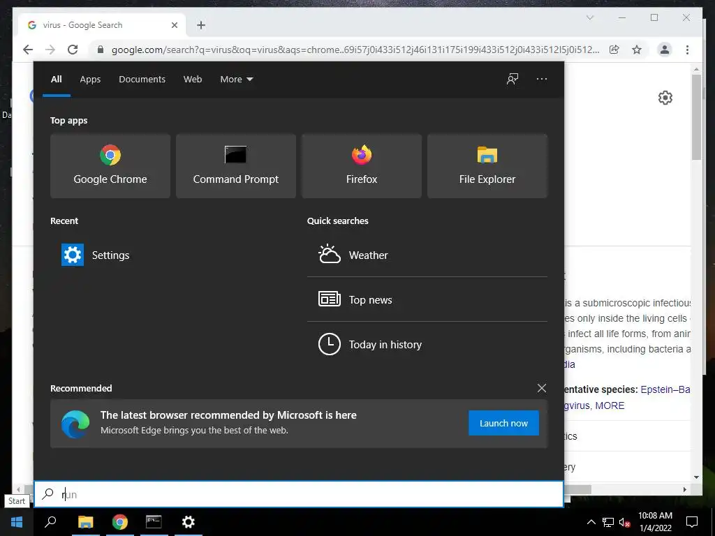
Task: Click the muted volume tray icon
Action: click(624, 522)
